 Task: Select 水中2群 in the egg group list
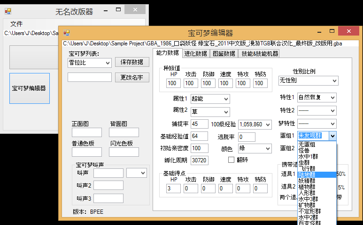coord(317,217)
